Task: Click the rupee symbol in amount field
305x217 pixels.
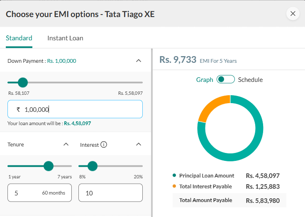Action: tap(18, 109)
